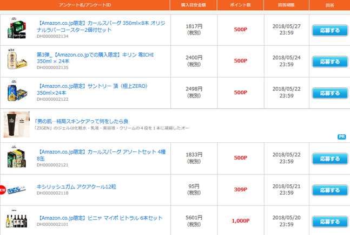The height and width of the screenshot is (235, 350).
Task: Click the Carlsberg assort set image
Action: 17,157
